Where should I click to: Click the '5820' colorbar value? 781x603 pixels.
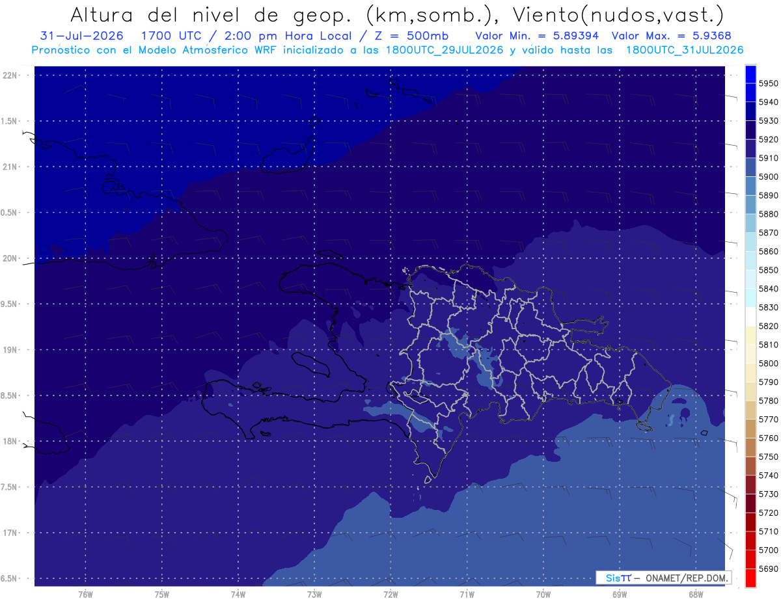[768, 326]
